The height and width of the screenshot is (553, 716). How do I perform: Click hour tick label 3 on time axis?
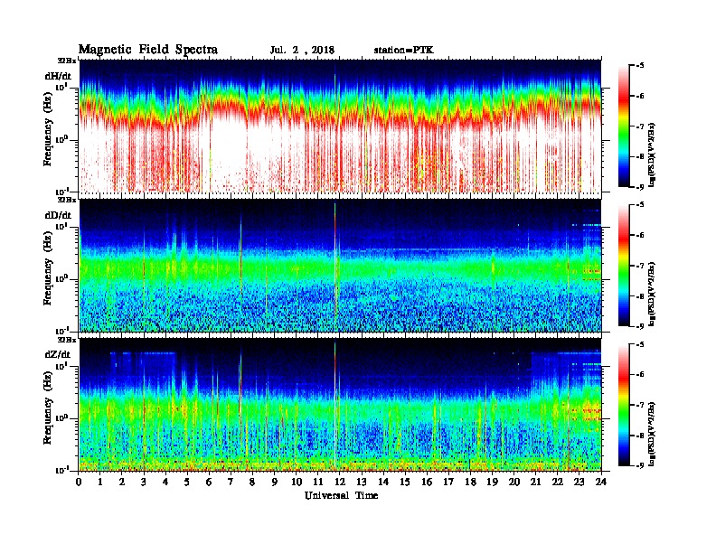coord(145,482)
